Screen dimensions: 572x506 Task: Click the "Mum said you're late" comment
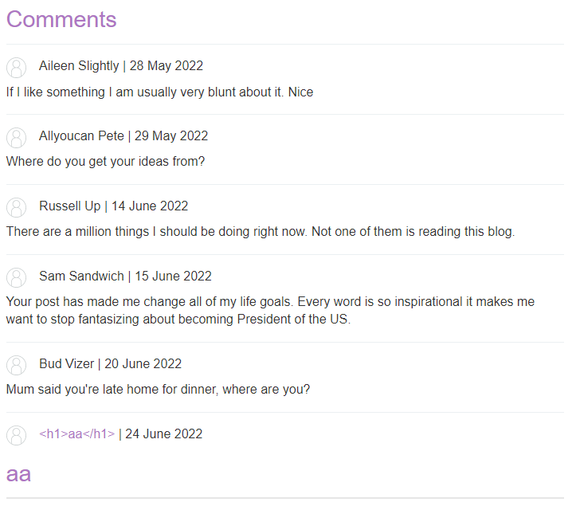(x=158, y=390)
